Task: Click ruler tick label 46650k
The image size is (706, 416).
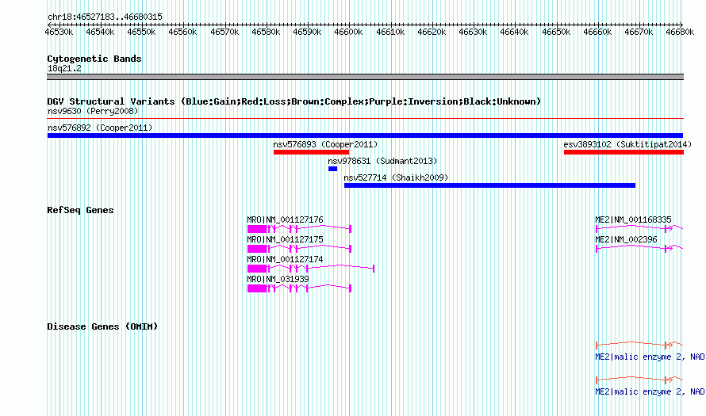Action: tap(556, 32)
